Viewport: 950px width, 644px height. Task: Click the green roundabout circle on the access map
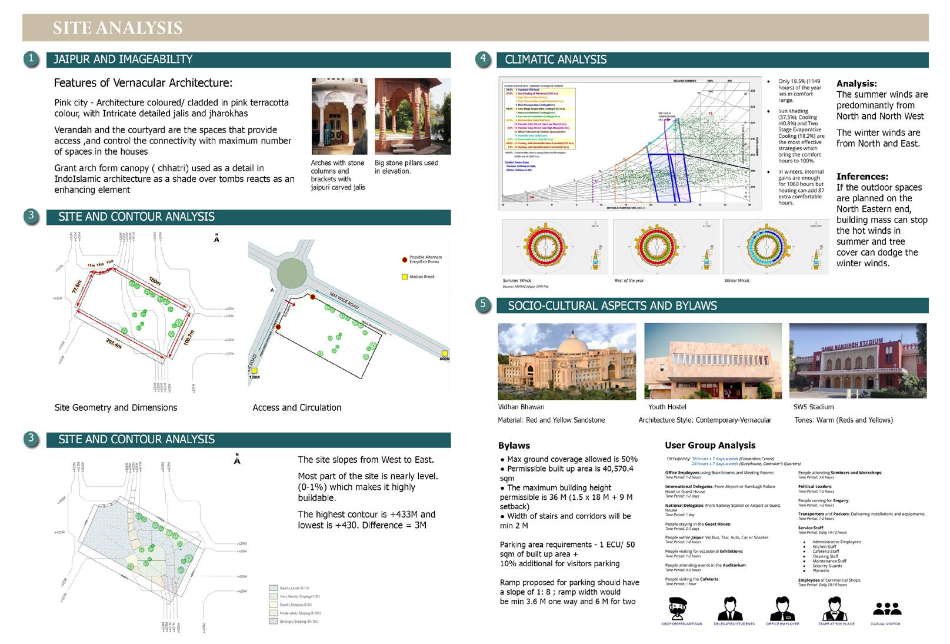[x=292, y=273]
